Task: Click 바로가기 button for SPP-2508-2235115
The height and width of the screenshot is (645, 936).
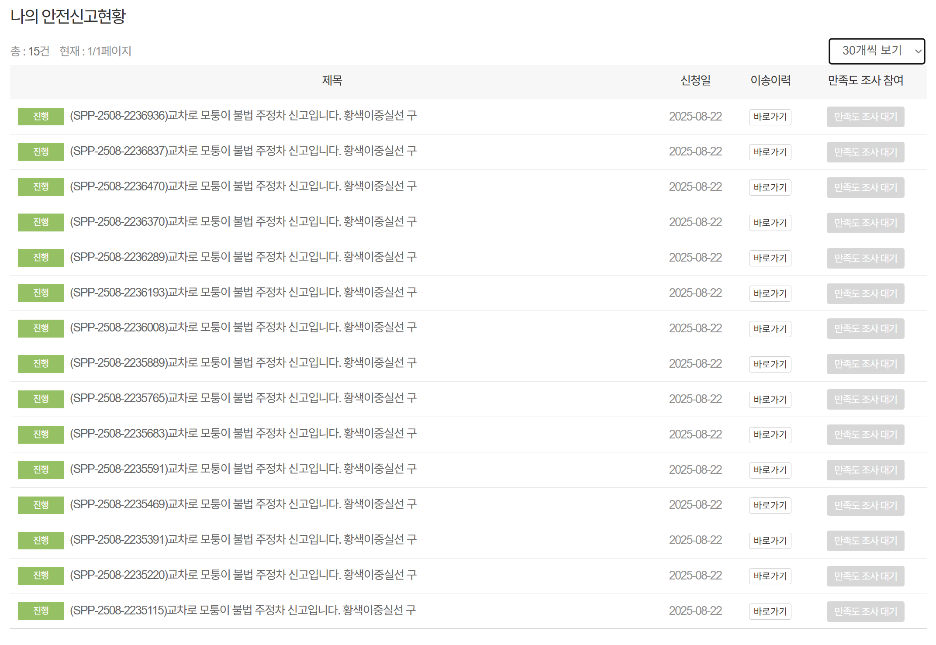Action: pyautogui.click(x=770, y=611)
